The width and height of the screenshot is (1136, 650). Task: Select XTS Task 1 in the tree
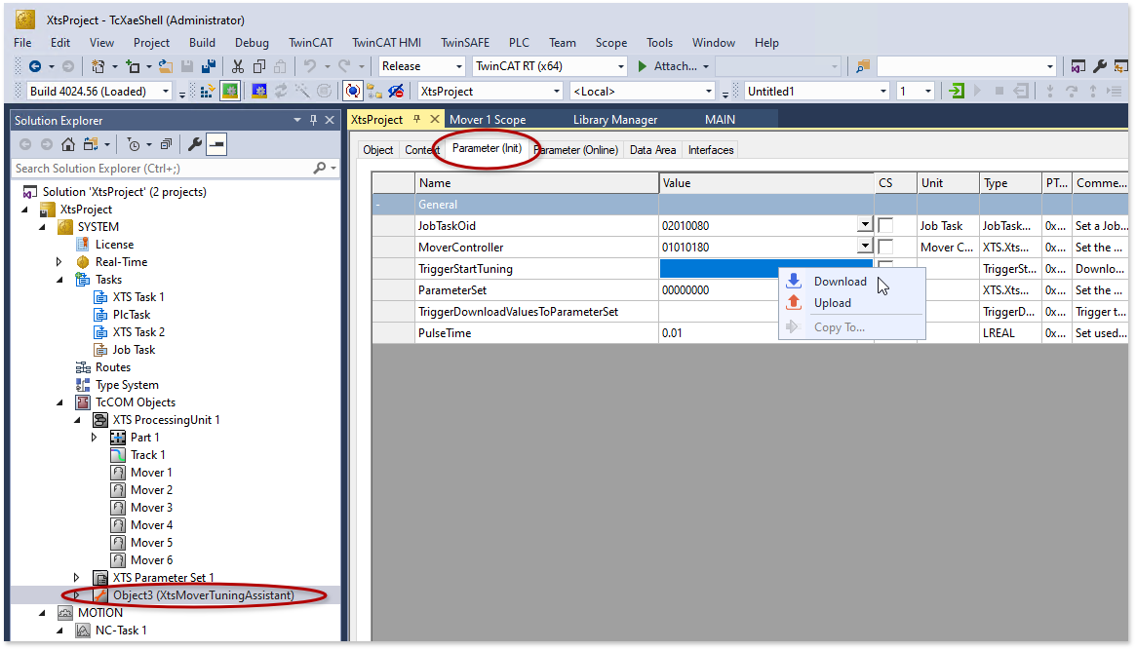[138, 297]
